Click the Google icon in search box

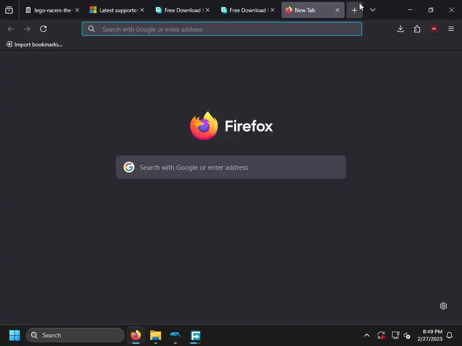pyautogui.click(x=129, y=167)
